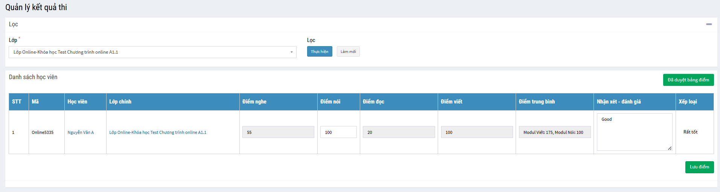720x192 pixels.
Task: Click the Thực hiện filter button
Action: 319,52
